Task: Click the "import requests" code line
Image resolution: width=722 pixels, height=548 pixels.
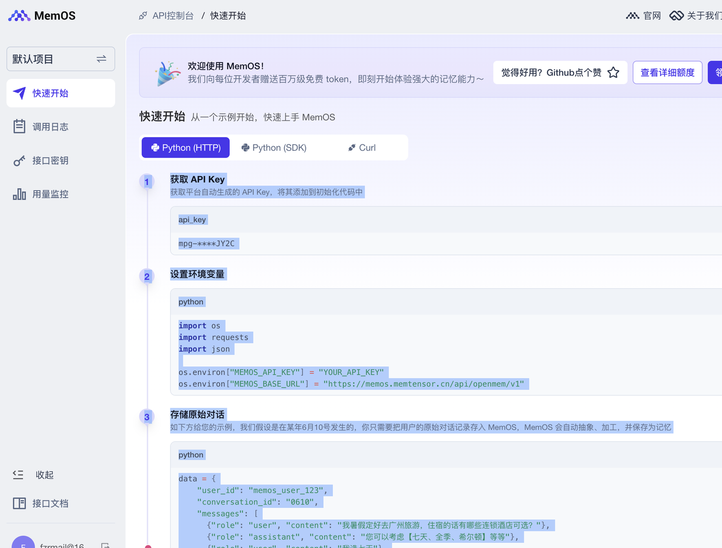Action: pyautogui.click(x=213, y=337)
